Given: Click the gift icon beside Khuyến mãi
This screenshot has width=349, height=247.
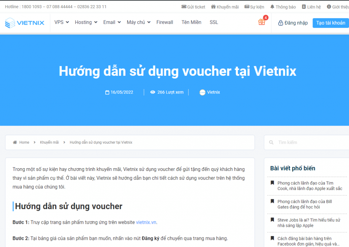Looking at the screenshot, I should (213, 7).
